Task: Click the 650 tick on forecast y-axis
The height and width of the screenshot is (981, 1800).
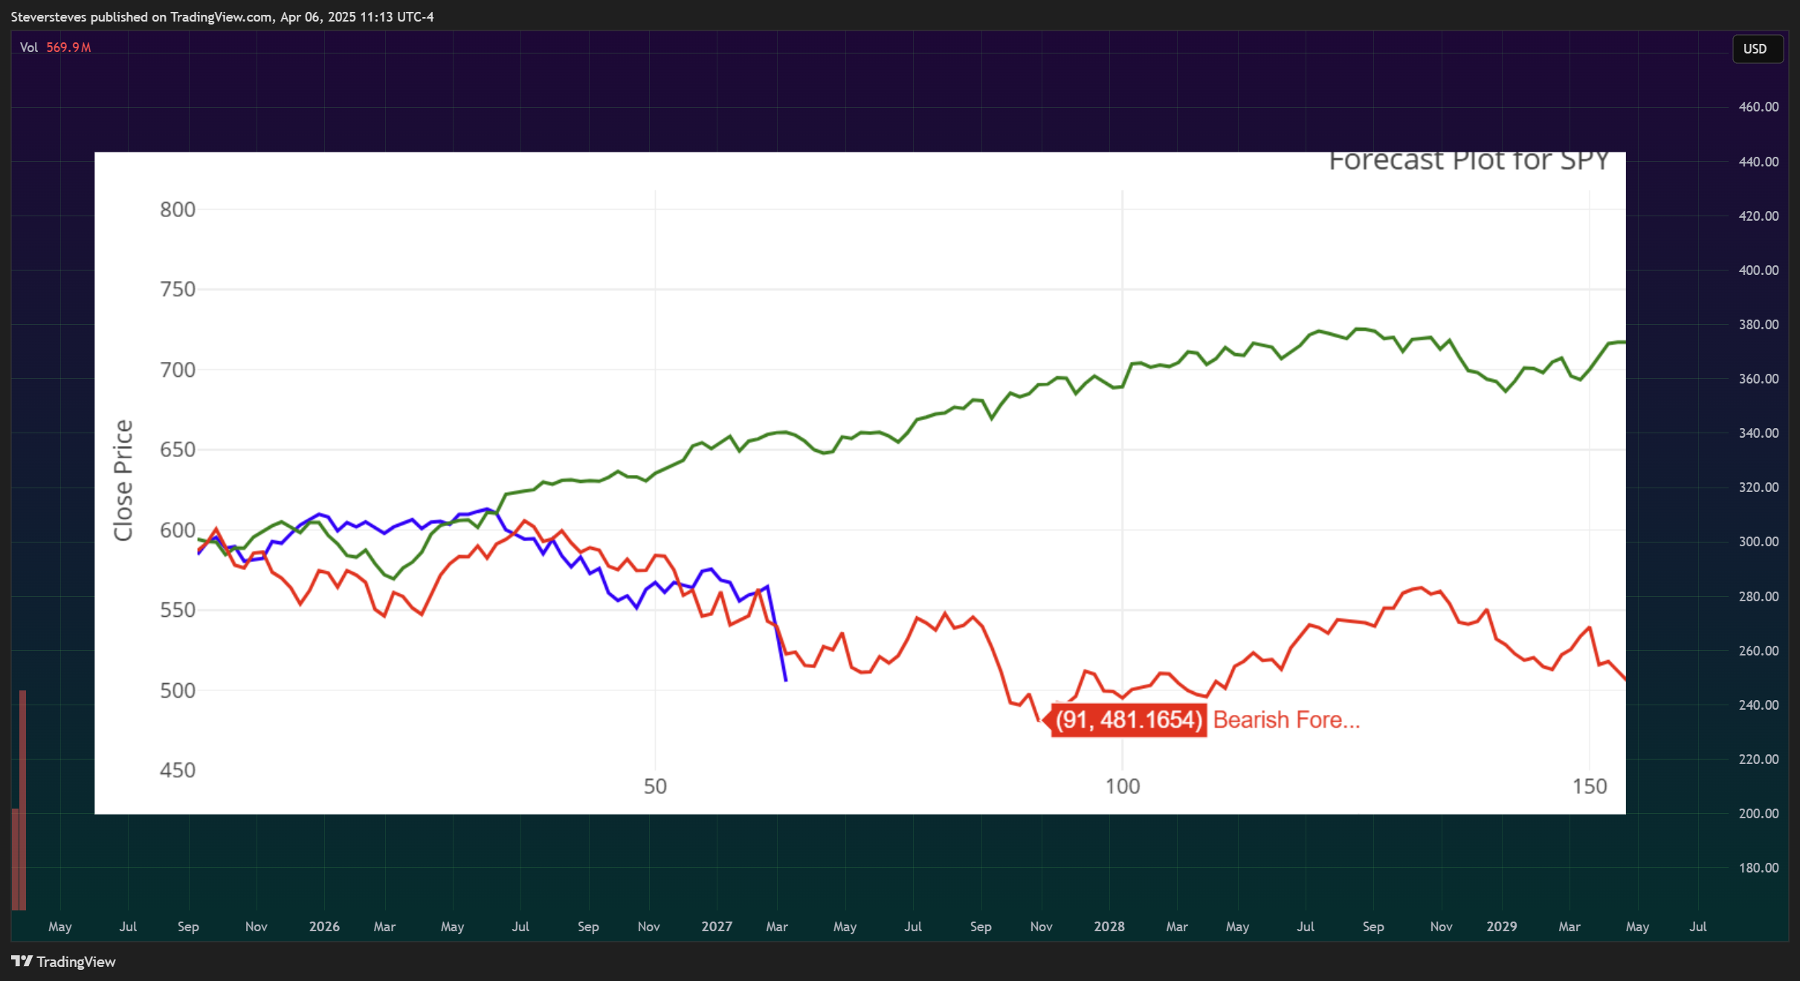Action: point(178,450)
